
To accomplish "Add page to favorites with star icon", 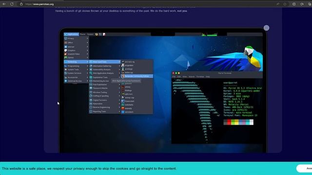I will coord(285,4).
